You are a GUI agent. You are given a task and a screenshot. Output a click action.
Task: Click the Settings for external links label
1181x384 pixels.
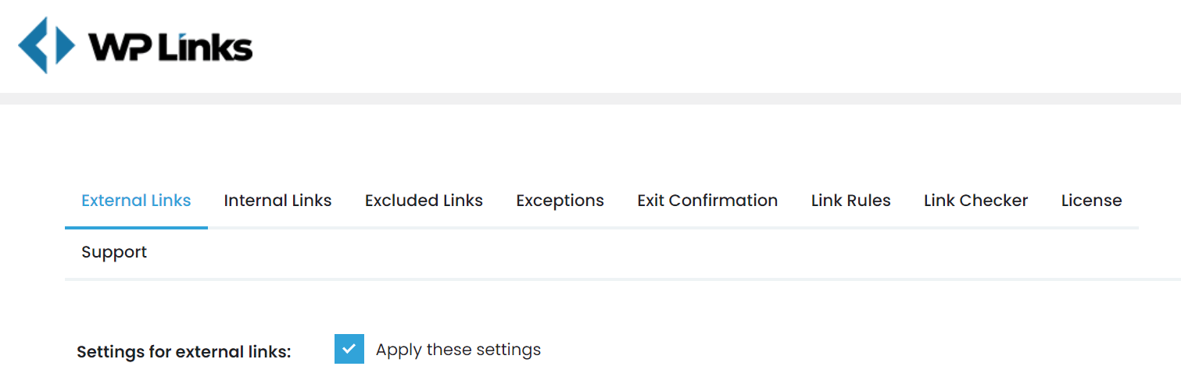pyautogui.click(x=184, y=352)
